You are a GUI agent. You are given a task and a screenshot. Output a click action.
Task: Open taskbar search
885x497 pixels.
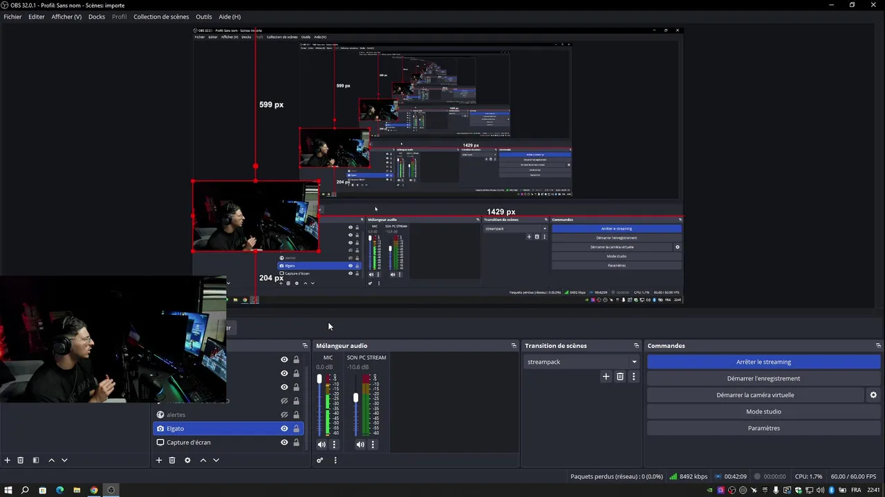(x=25, y=490)
